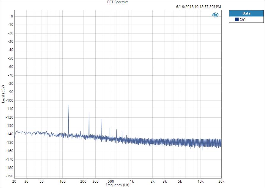Click the Data legend header

pos(246,13)
